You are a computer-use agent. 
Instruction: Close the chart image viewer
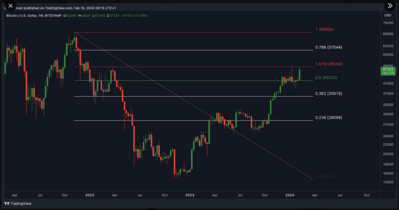click(x=10, y=6)
